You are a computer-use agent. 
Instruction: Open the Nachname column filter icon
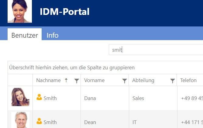click(77, 81)
